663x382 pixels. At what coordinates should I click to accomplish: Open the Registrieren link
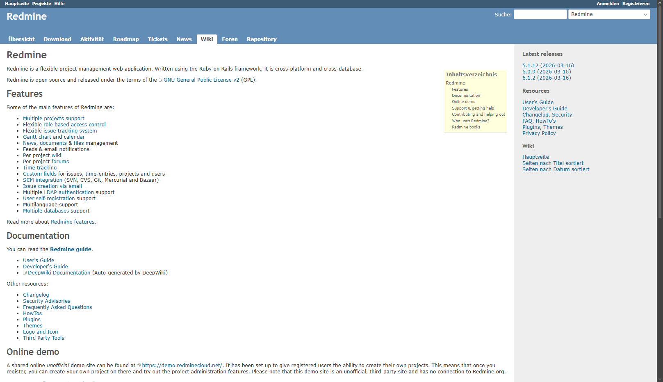click(x=636, y=3)
